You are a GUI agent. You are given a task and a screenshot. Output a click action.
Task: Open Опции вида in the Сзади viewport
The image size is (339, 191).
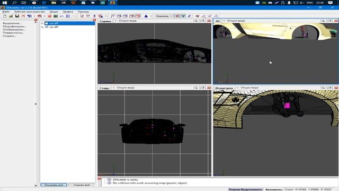click(126, 88)
